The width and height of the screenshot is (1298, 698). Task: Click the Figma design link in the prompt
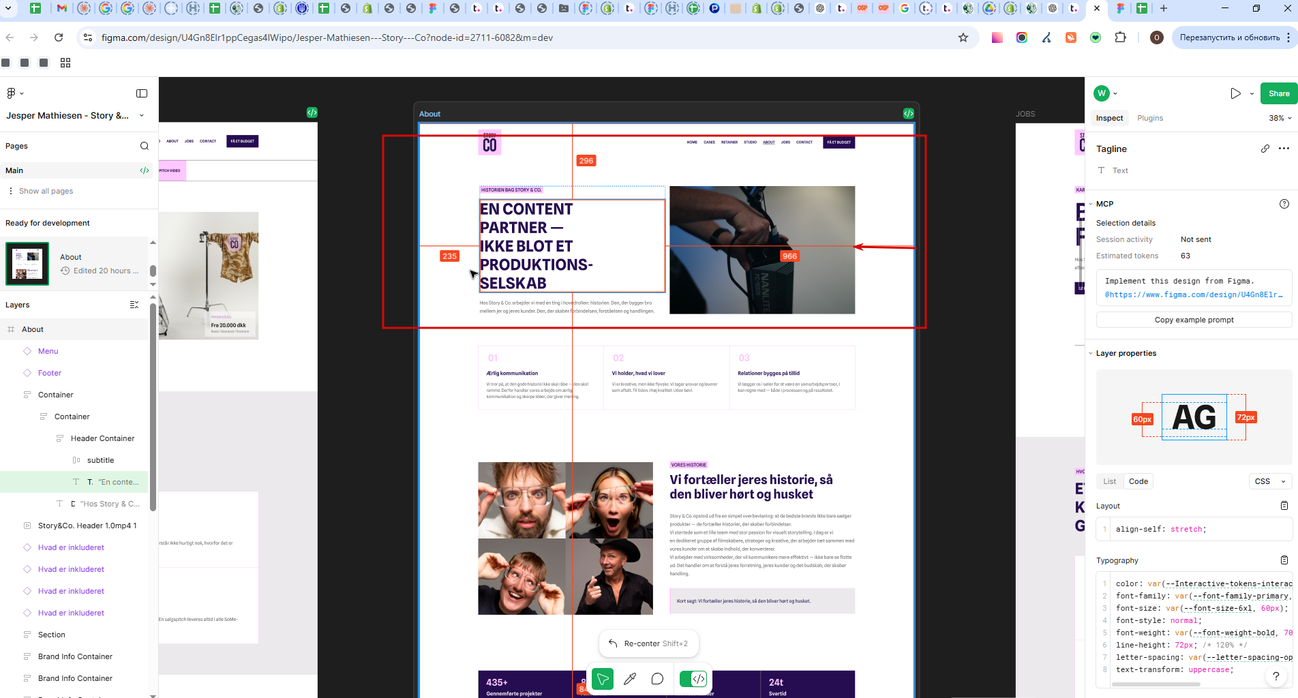coord(1194,294)
